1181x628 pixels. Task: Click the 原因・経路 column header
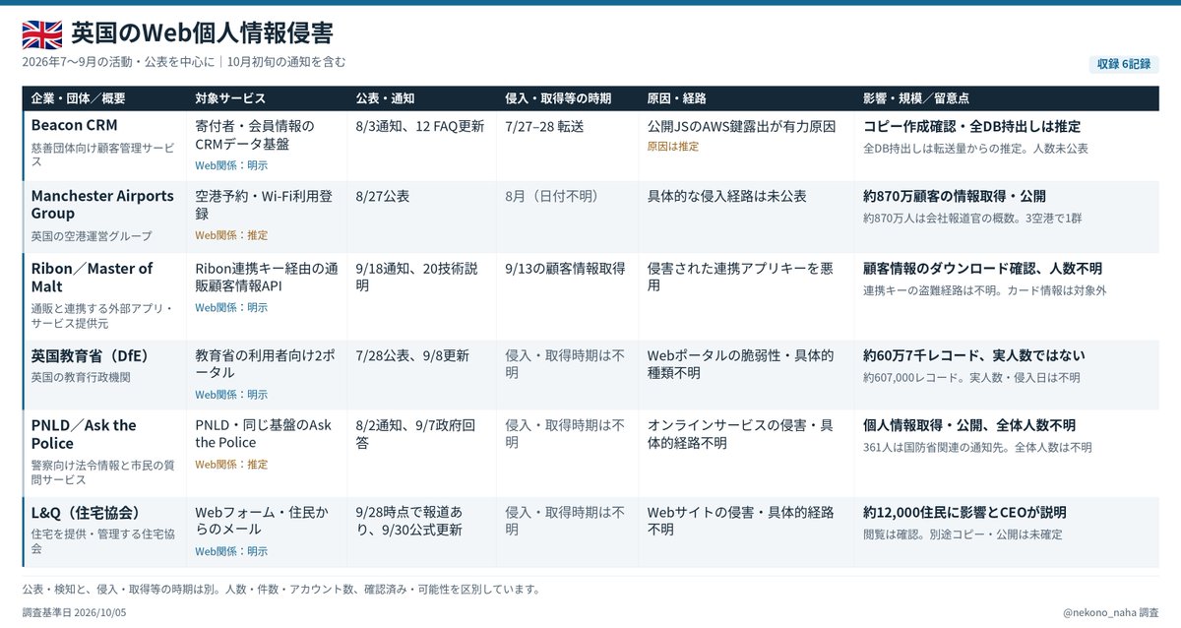[x=677, y=98]
